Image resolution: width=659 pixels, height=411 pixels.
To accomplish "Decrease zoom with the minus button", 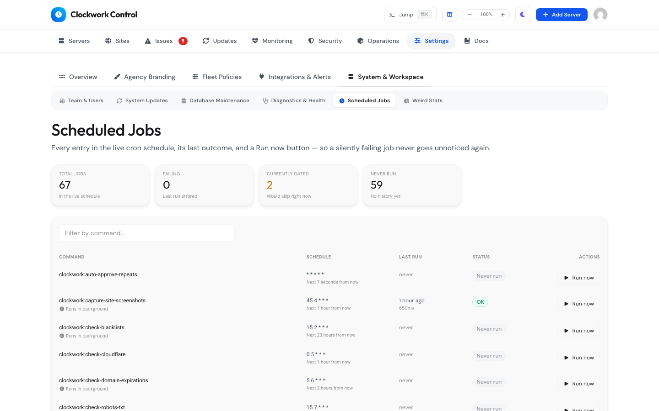I will (x=470, y=15).
